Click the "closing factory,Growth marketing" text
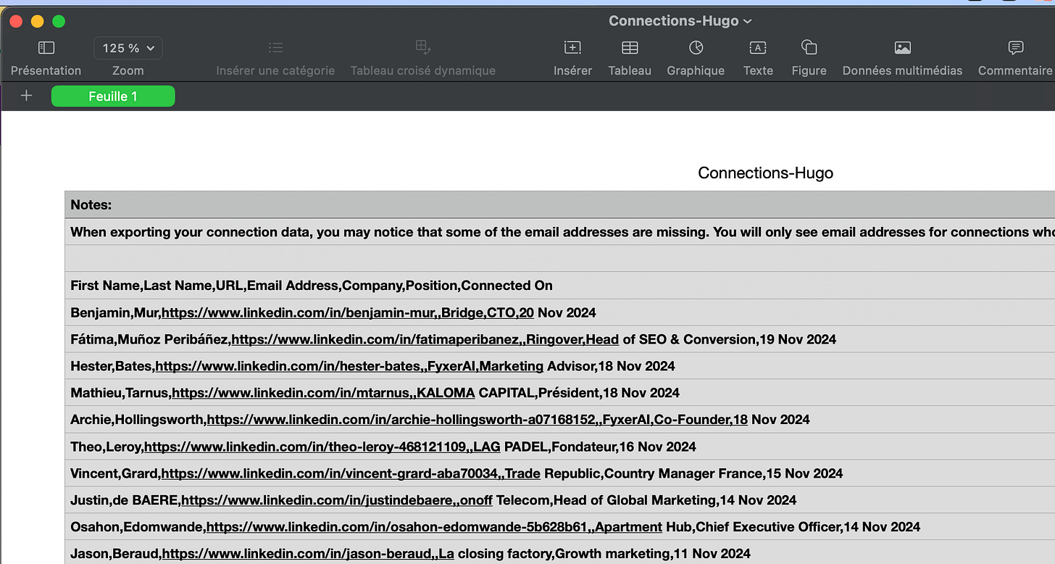 [x=564, y=555]
